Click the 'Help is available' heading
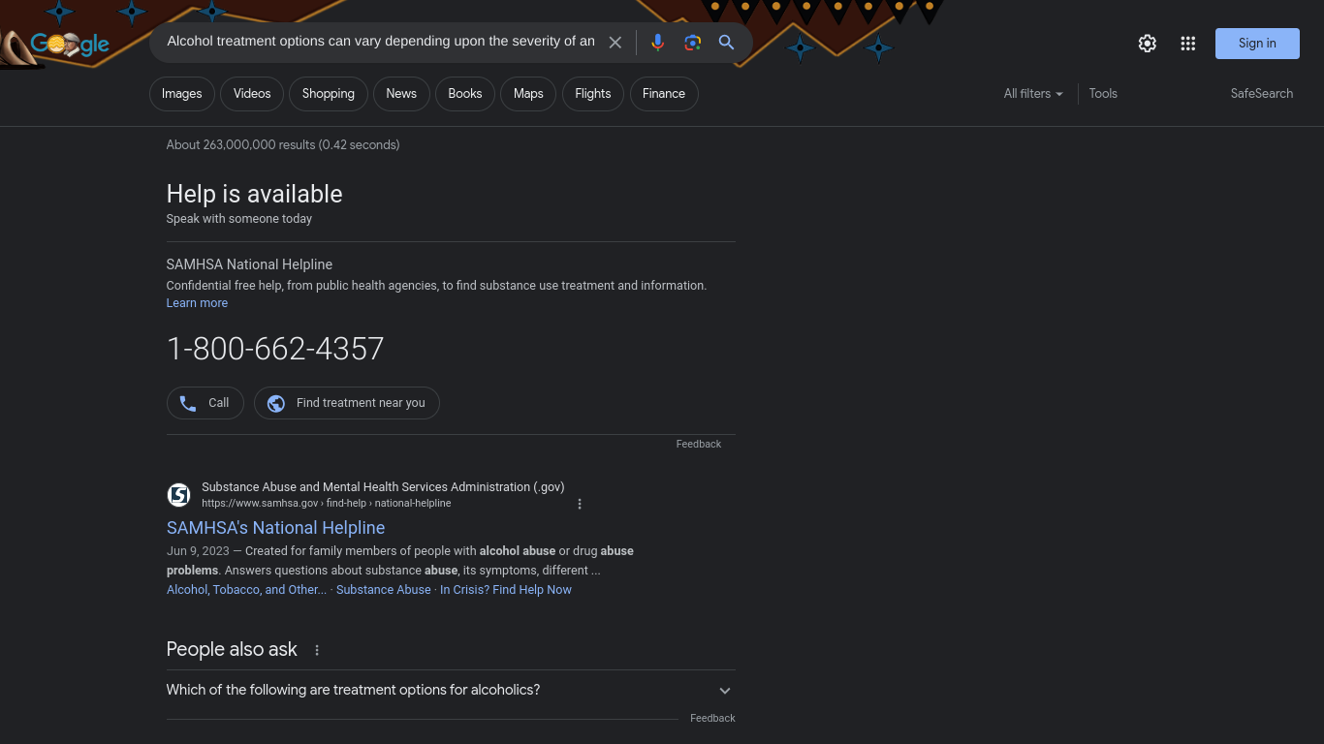Viewport: 1324px width, 744px height. click(x=254, y=194)
